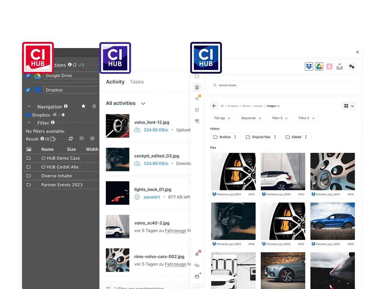Viewport: 384px width, 289px height.
Task: Open the notifications bell icon
Action: click(197, 254)
